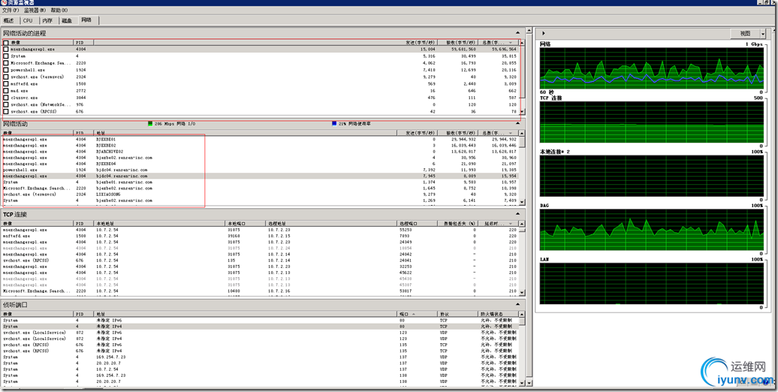Select the BJARCHIVE02 network activity row

pos(260,152)
